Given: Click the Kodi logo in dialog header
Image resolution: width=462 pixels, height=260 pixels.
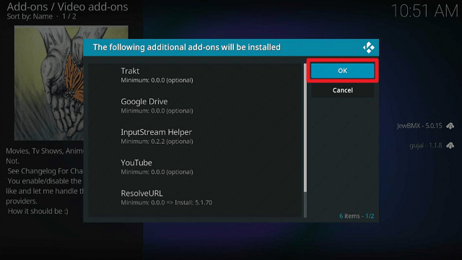Looking at the screenshot, I should point(368,48).
